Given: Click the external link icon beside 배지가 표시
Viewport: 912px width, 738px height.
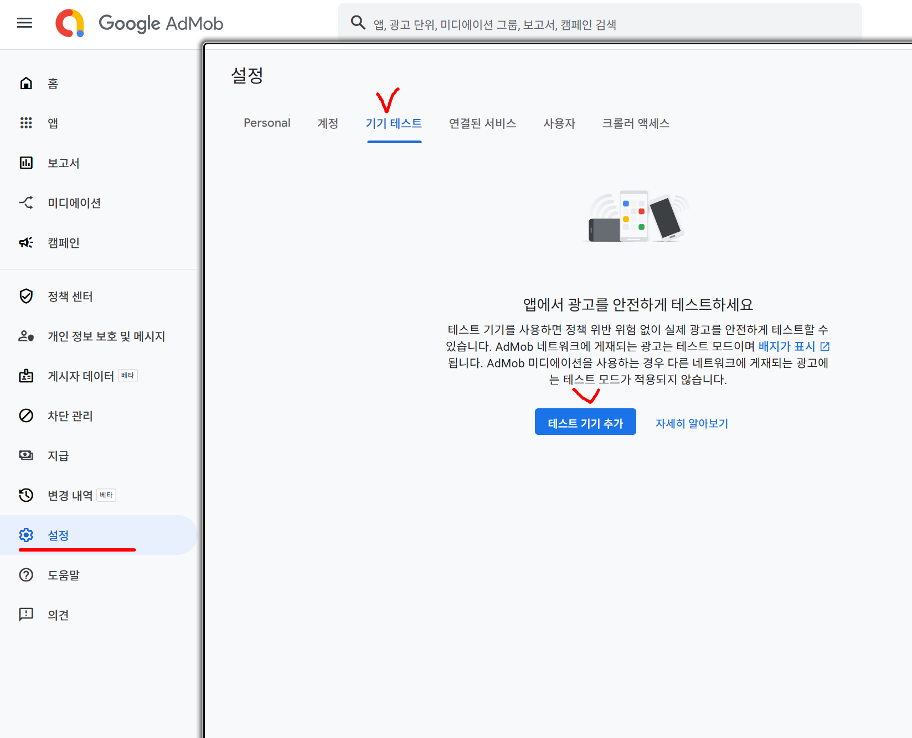Looking at the screenshot, I should pos(825,346).
